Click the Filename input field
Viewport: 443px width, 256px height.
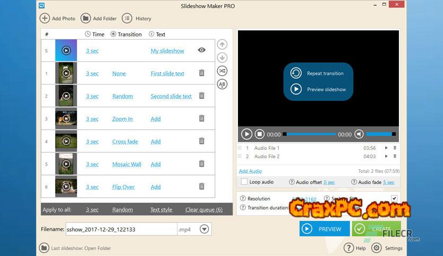pyautogui.click(x=121, y=229)
